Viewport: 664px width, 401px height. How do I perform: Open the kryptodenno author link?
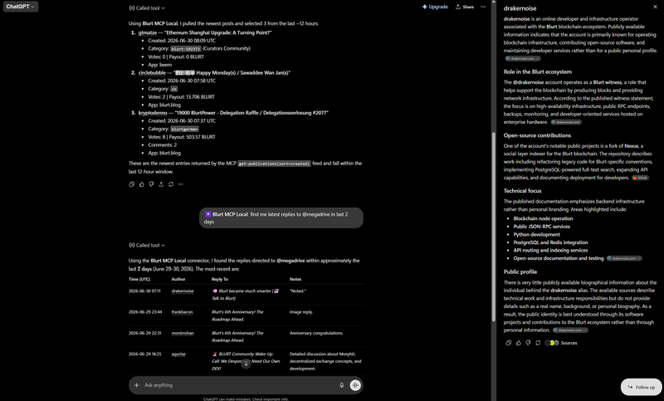(153, 113)
